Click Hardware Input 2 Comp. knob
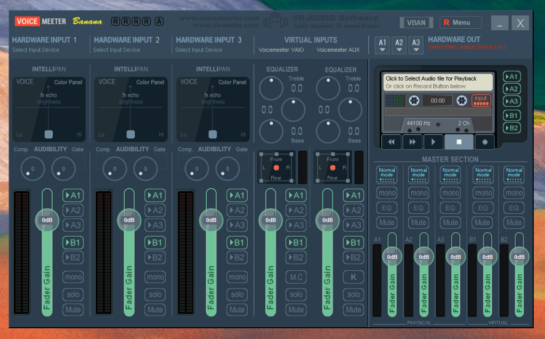The width and height of the screenshot is (545, 339). [x=115, y=168]
